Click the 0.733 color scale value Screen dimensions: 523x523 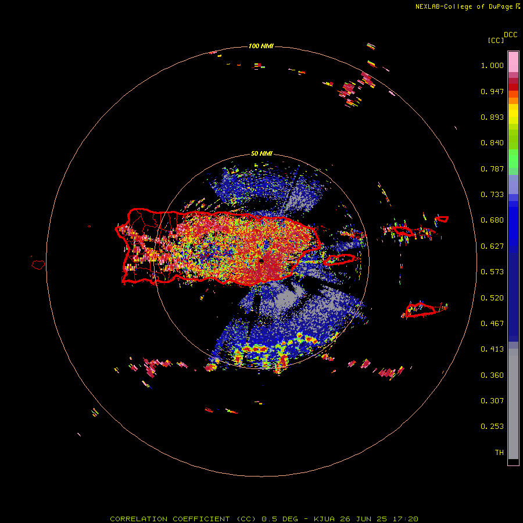492,195
